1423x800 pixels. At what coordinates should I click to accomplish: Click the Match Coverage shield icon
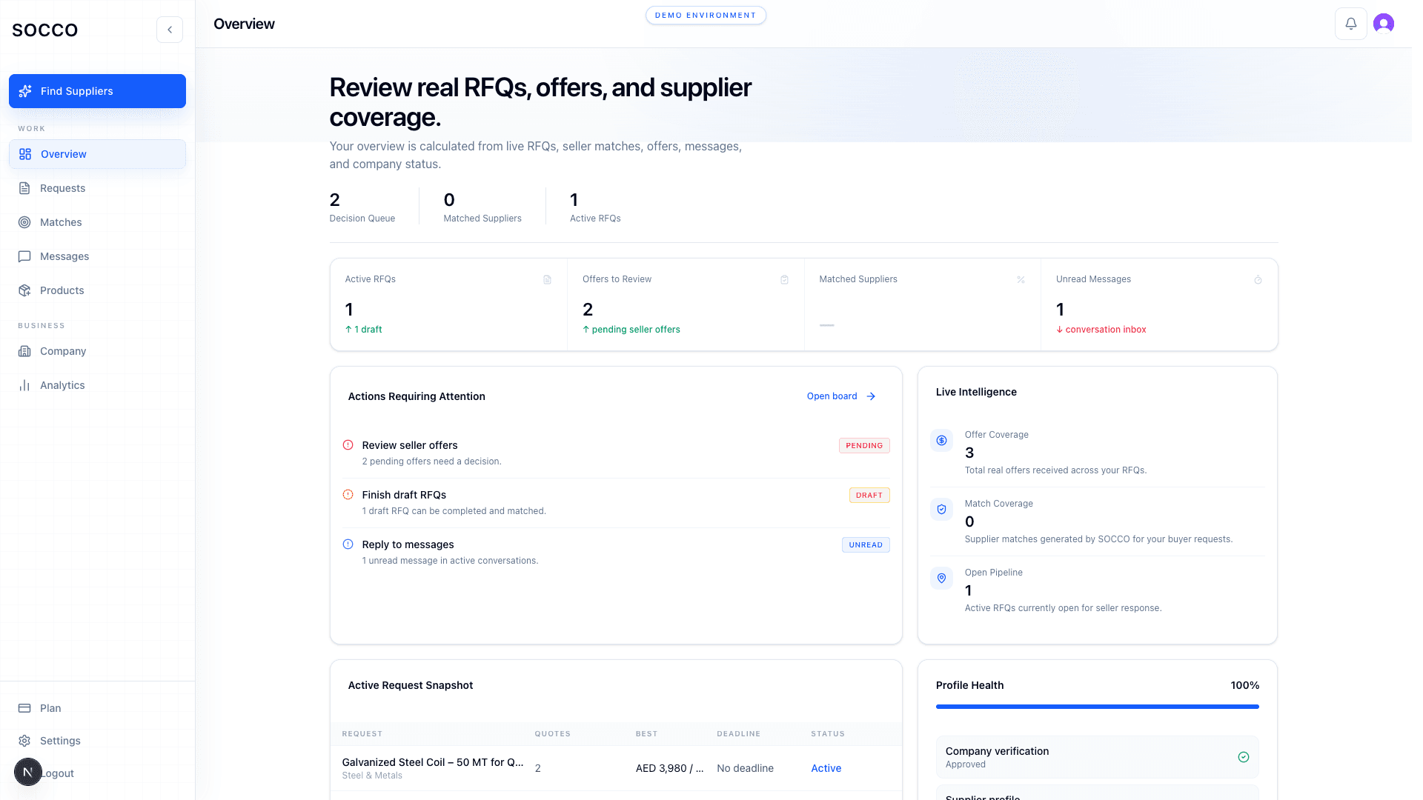coord(941,509)
